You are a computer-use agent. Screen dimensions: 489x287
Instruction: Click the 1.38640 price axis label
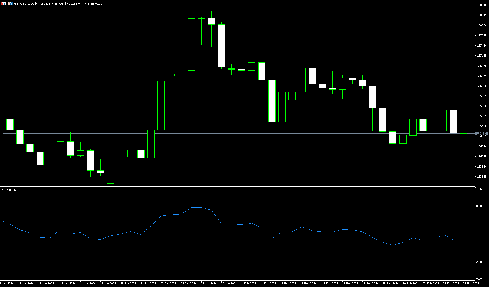[x=482, y=5]
